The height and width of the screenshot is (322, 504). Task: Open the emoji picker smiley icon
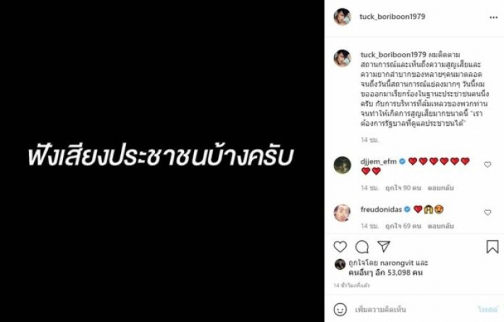pos(340,309)
